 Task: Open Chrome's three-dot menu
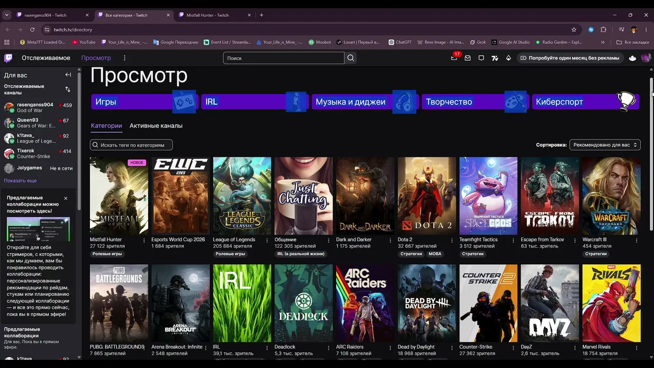click(646, 30)
